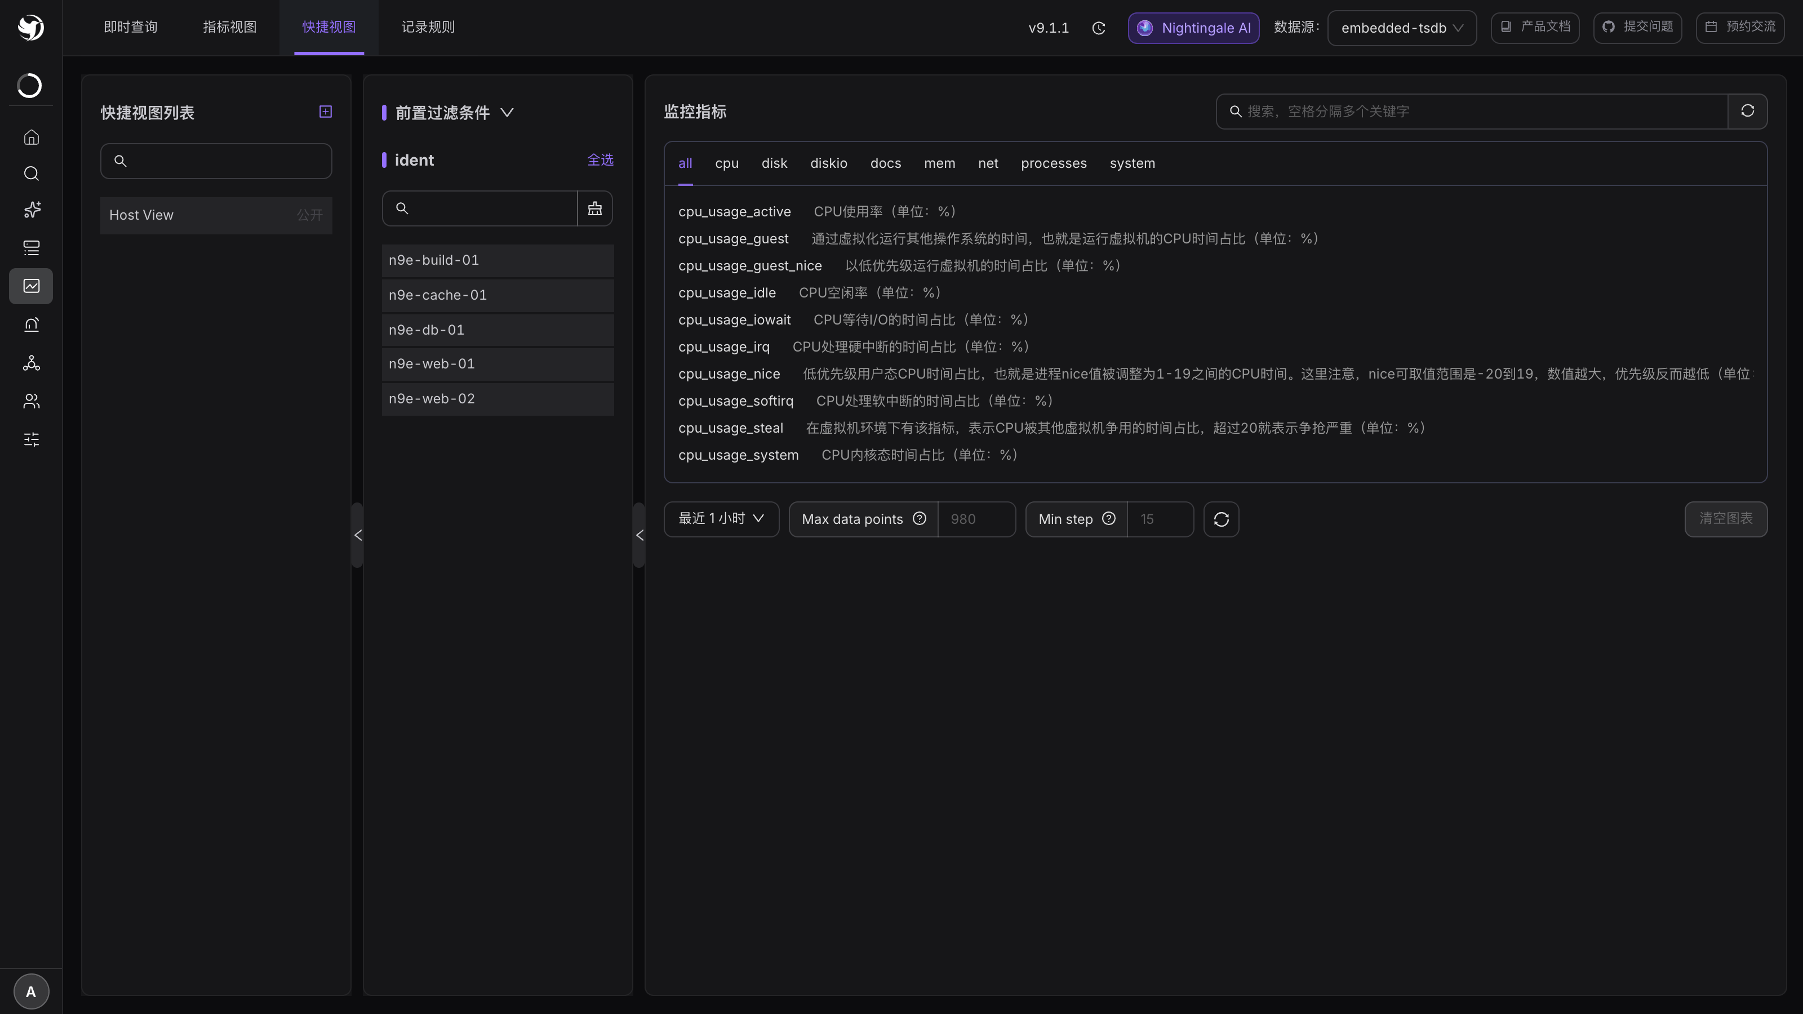
Task: Click the clock history icon beside version
Action: pyautogui.click(x=1099, y=28)
